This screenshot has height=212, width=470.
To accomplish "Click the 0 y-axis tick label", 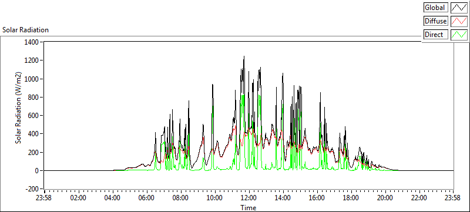I will click(38, 171).
